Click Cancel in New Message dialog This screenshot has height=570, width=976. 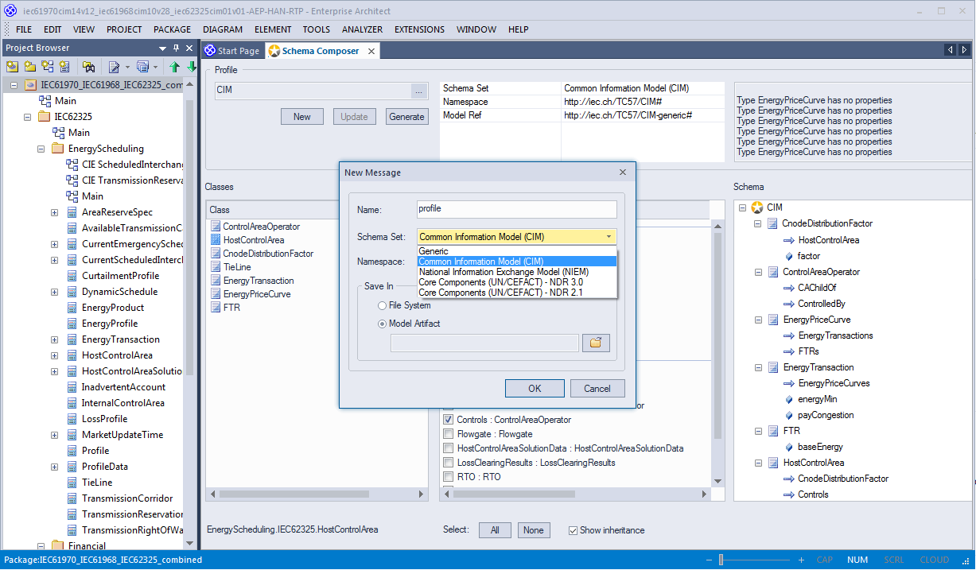pyautogui.click(x=597, y=389)
